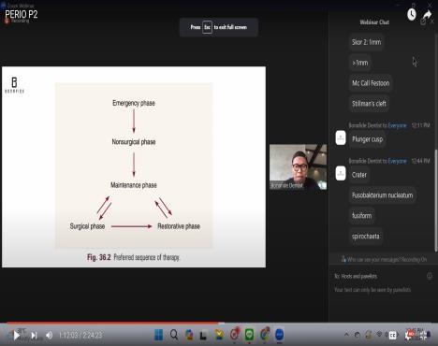Click the 1:12:03 / 2:24:23 time display
The width and height of the screenshot is (438, 346).
[80, 336]
